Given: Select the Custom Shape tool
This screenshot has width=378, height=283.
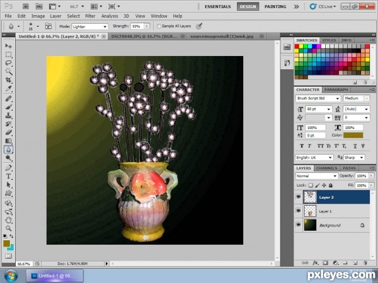Looking at the screenshot, I should [8, 193].
